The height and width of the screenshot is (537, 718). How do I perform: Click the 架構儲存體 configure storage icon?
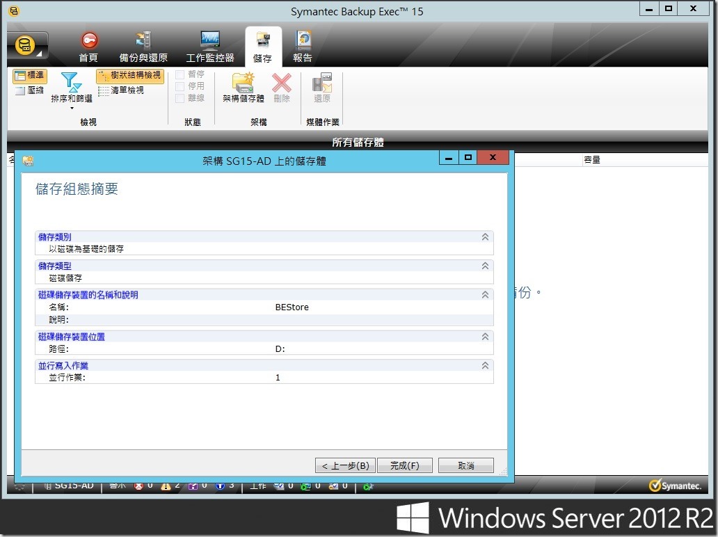pyautogui.click(x=243, y=82)
